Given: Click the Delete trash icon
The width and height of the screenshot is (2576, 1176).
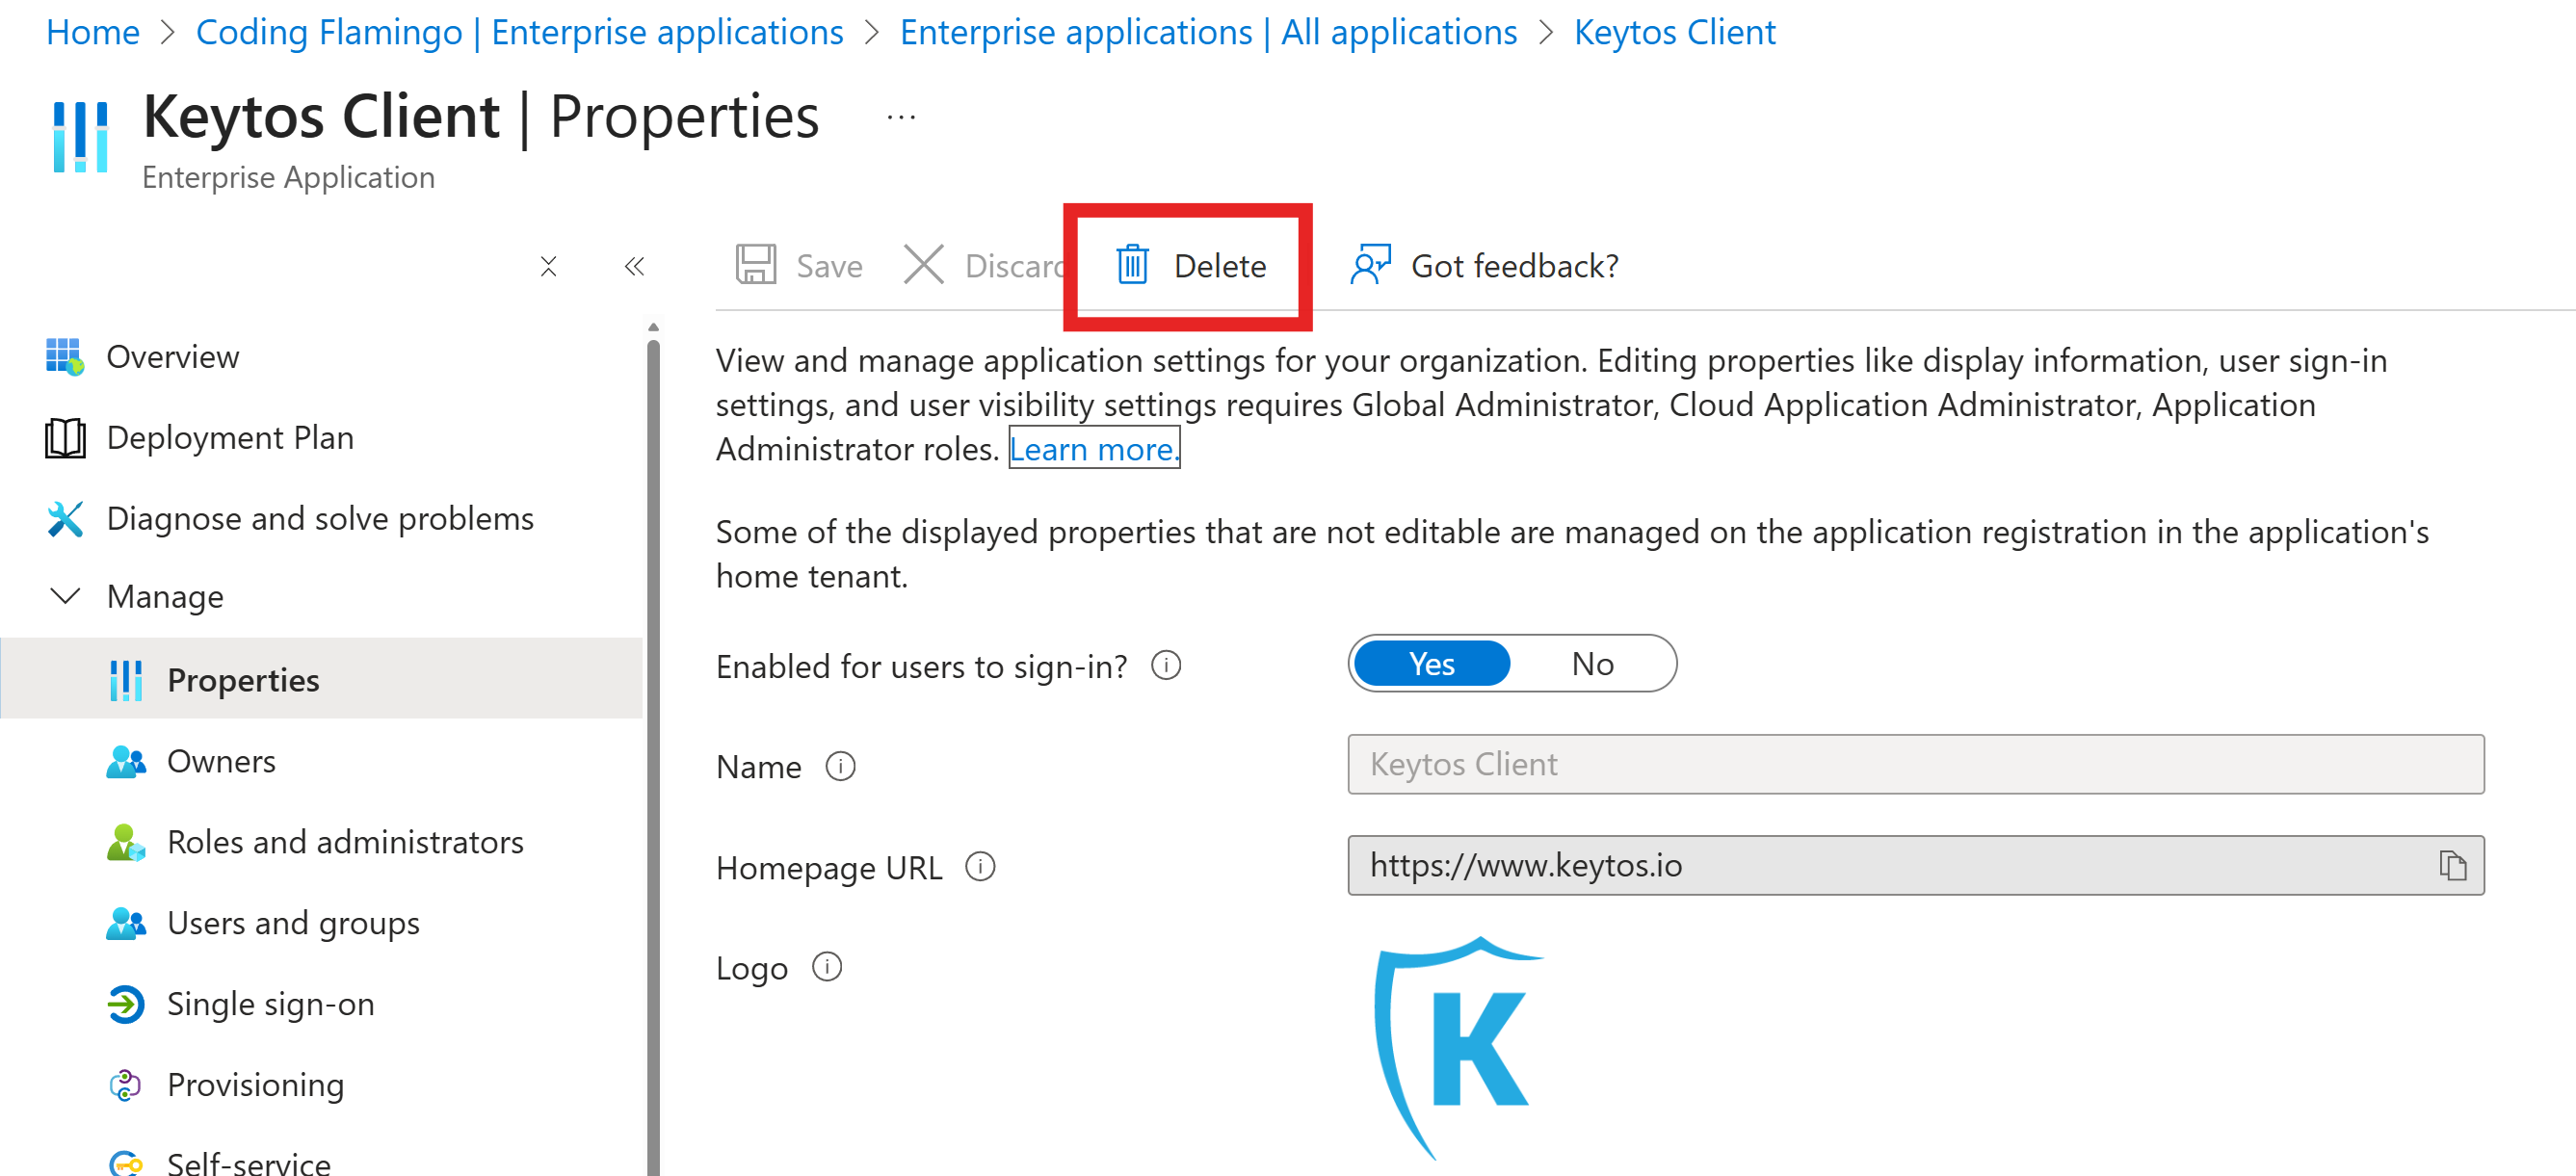Looking at the screenshot, I should tap(1131, 265).
